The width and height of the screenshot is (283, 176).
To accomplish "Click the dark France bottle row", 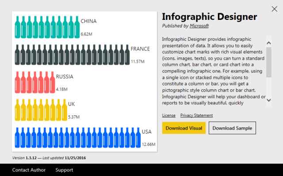I will pos(72,54).
